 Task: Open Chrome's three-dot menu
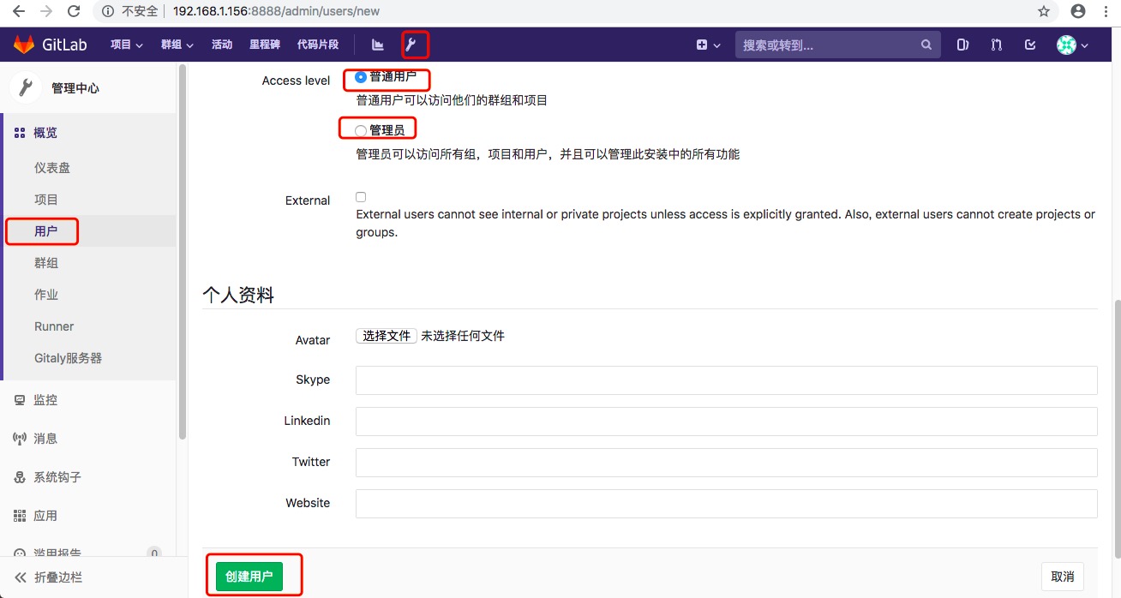1106,11
